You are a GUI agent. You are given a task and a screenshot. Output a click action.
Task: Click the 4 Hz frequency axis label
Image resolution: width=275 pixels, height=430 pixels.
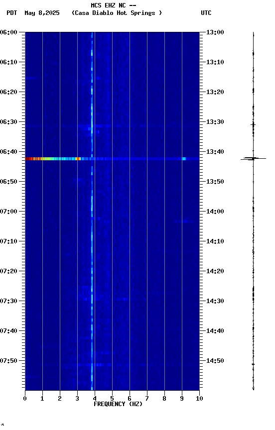[95, 399]
